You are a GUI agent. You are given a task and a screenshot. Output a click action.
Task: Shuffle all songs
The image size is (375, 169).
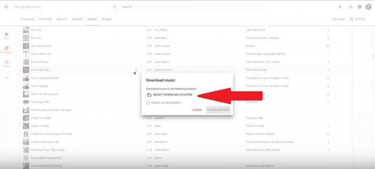pos(358,19)
